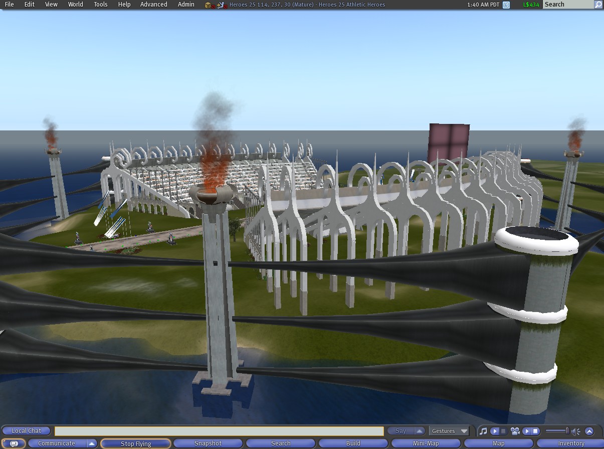Open the Inventory
Viewport: 604px width, 449px height.
[571, 443]
